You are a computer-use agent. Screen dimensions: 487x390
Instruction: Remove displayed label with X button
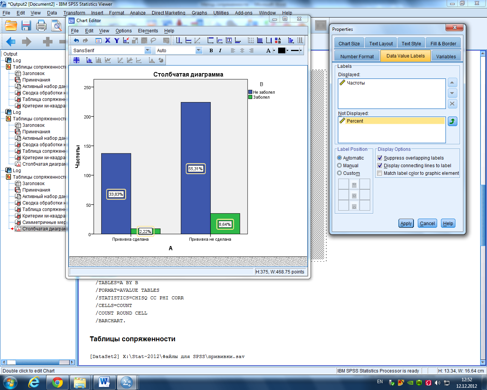point(452,104)
